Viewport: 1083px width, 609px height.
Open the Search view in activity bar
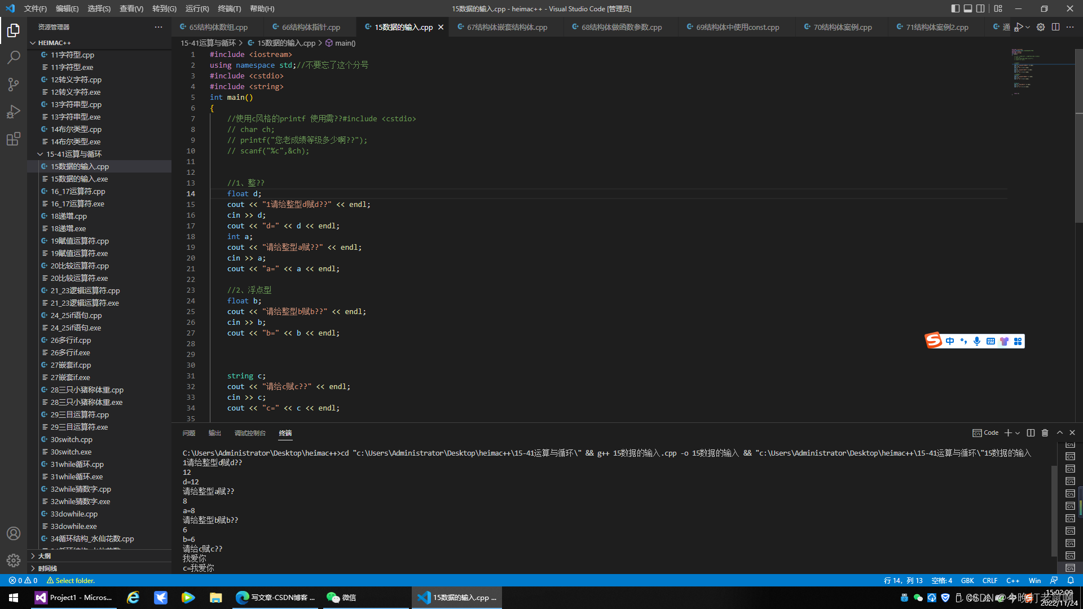[x=14, y=57]
